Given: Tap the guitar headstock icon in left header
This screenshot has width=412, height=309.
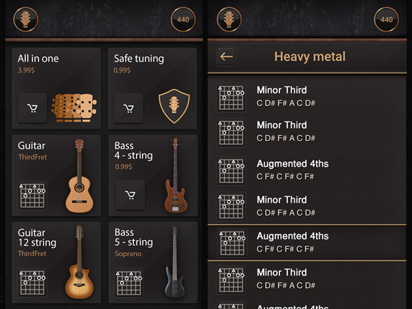Looking at the screenshot, I should (x=25, y=20).
